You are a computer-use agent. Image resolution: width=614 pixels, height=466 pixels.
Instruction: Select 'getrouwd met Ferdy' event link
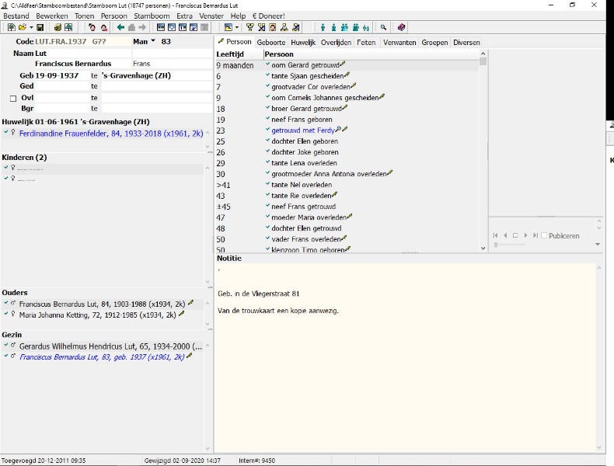[x=302, y=130]
